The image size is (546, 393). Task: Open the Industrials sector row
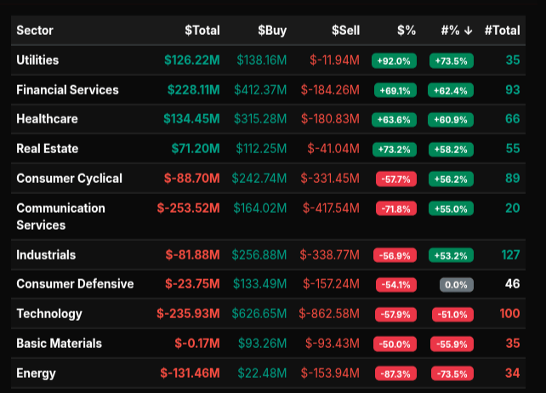(x=46, y=255)
